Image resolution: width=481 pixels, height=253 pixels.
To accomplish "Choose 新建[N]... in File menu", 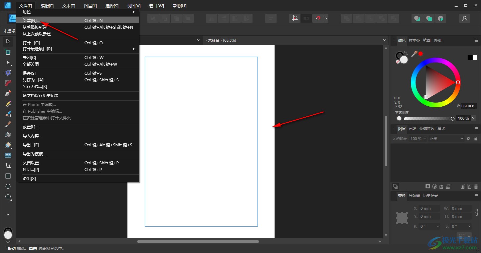I will click(77, 20).
